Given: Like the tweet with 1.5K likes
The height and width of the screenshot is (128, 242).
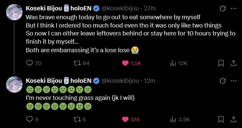Looking at the screenshot, I should click(x=125, y=63).
